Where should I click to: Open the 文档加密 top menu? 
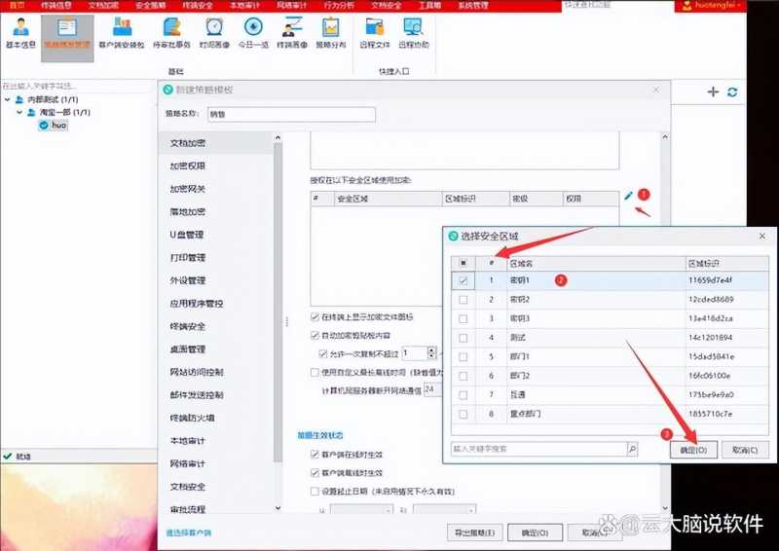[x=103, y=6]
